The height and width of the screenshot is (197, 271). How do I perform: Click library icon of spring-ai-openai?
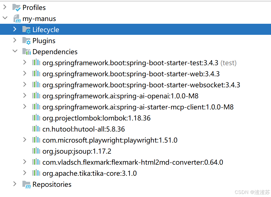coord(36,95)
